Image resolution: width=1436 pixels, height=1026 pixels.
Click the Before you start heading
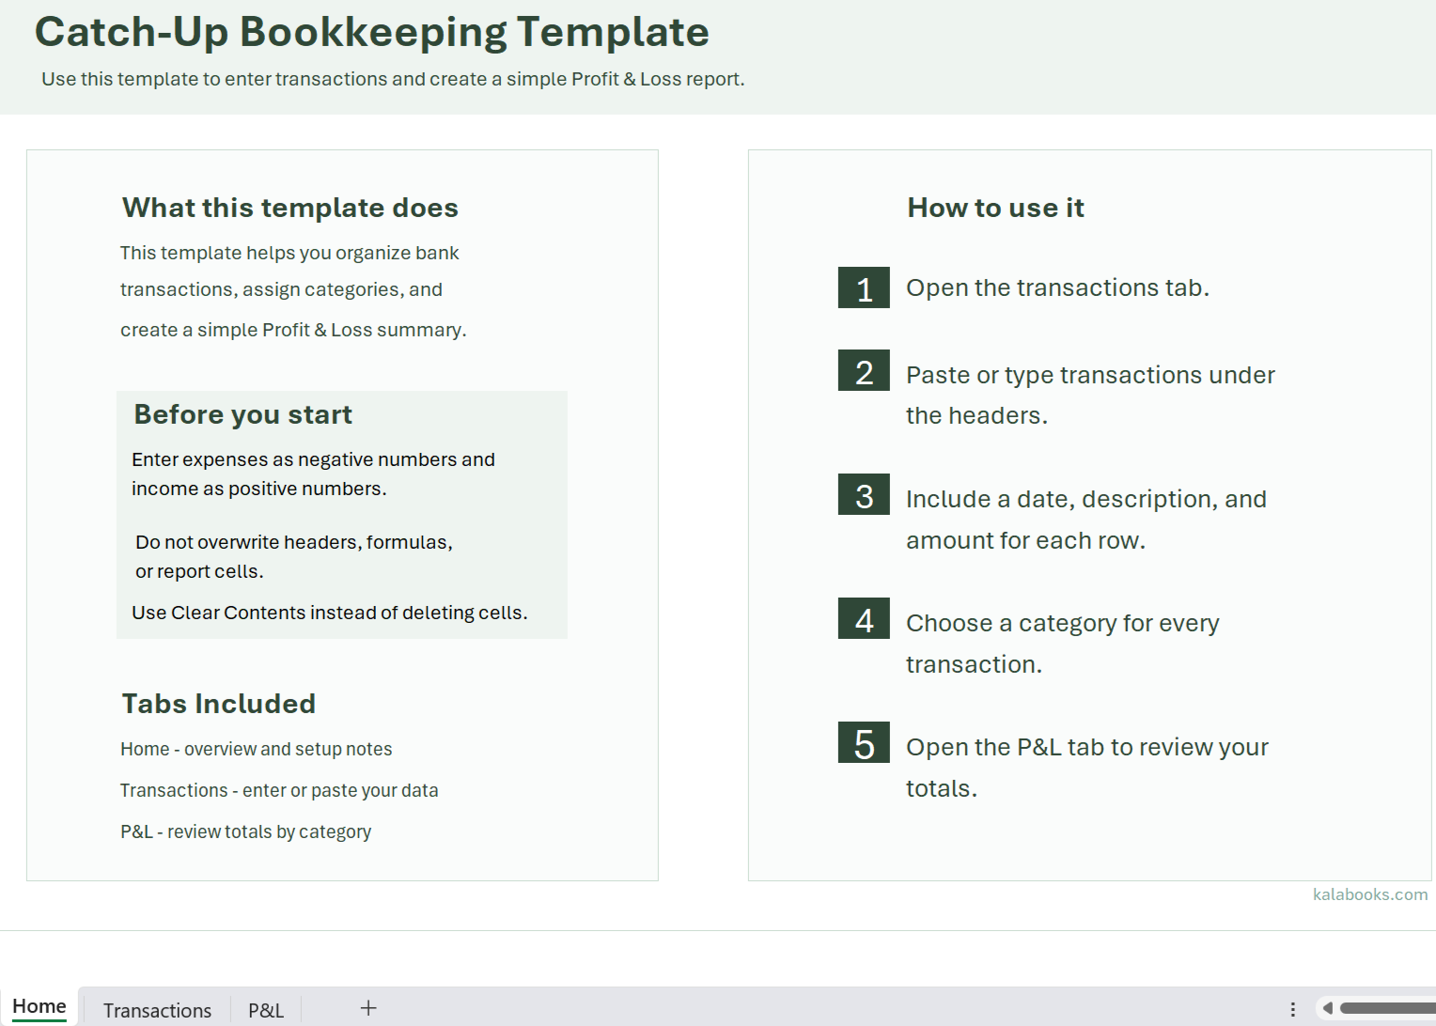tap(242, 414)
